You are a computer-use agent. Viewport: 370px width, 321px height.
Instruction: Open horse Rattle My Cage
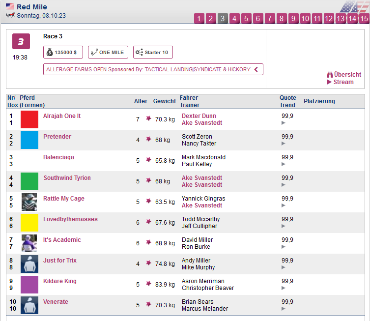click(64, 199)
